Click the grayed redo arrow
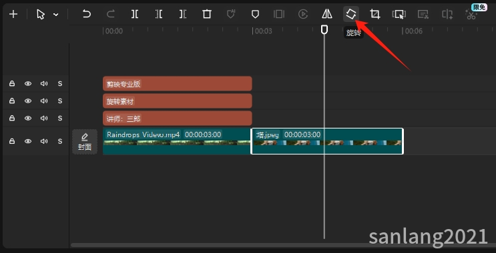The height and width of the screenshot is (253, 496). pos(110,14)
